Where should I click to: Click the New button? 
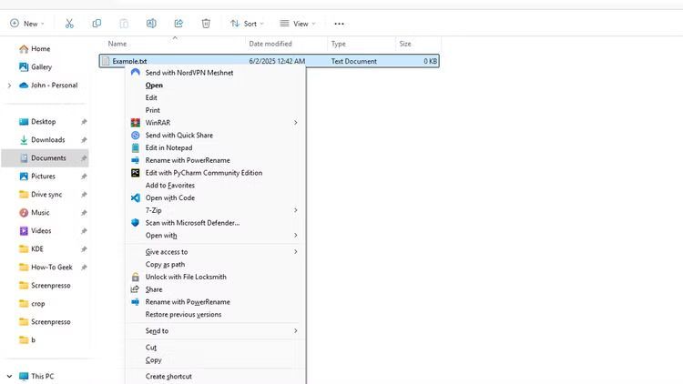click(27, 23)
